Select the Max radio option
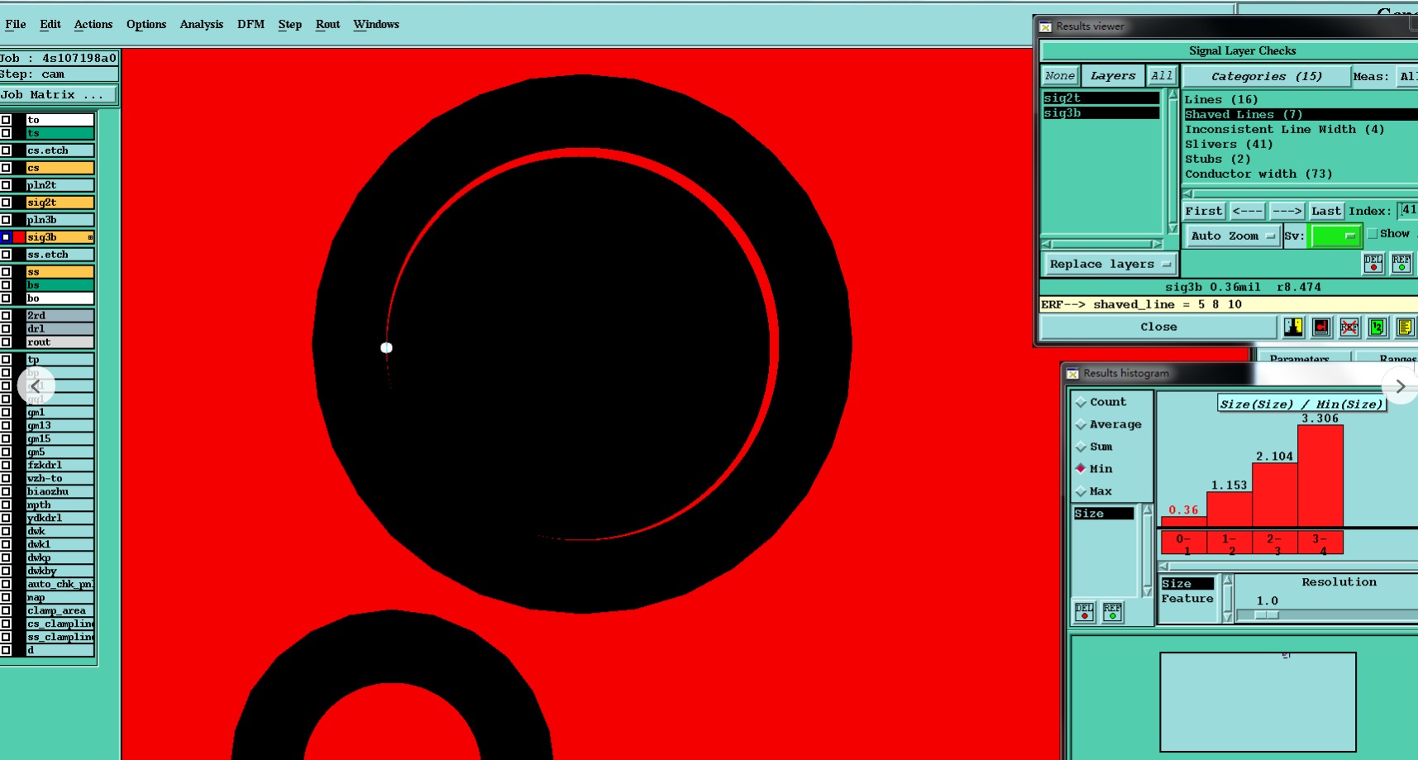Viewport: 1418px width, 760px height. [x=1081, y=491]
